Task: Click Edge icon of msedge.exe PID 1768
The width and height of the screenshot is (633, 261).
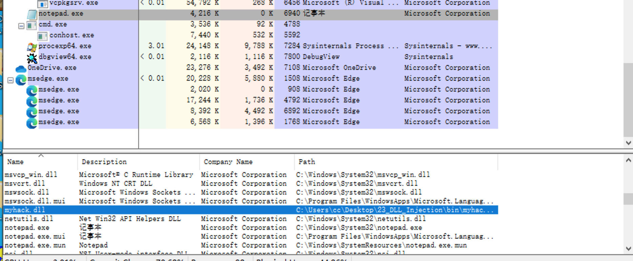Action: pos(32,123)
